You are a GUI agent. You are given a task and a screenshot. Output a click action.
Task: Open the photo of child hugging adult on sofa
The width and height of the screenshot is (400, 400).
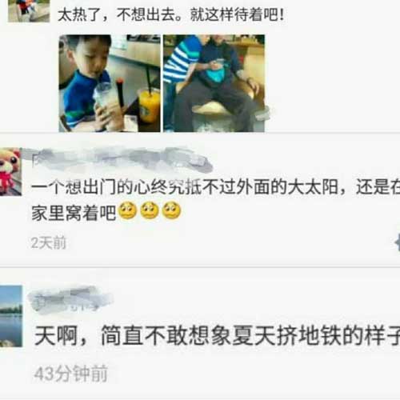pyautogui.click(x=214, y=83)
